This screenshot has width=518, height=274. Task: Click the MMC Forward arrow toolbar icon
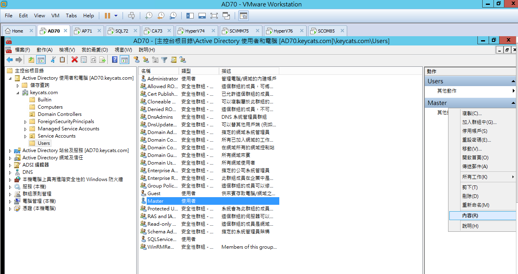tap(19, 60)
